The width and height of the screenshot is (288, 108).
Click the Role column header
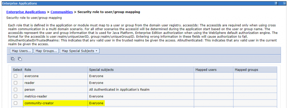point(55,70)
